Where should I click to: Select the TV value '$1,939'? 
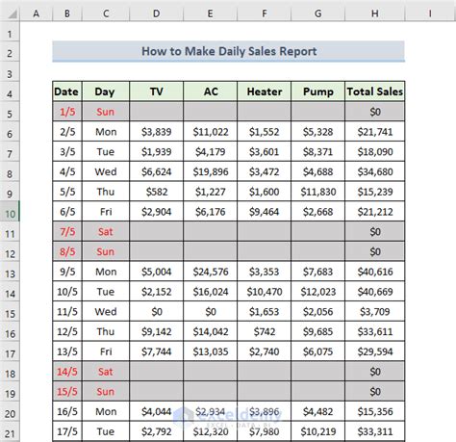pos(157,151)
